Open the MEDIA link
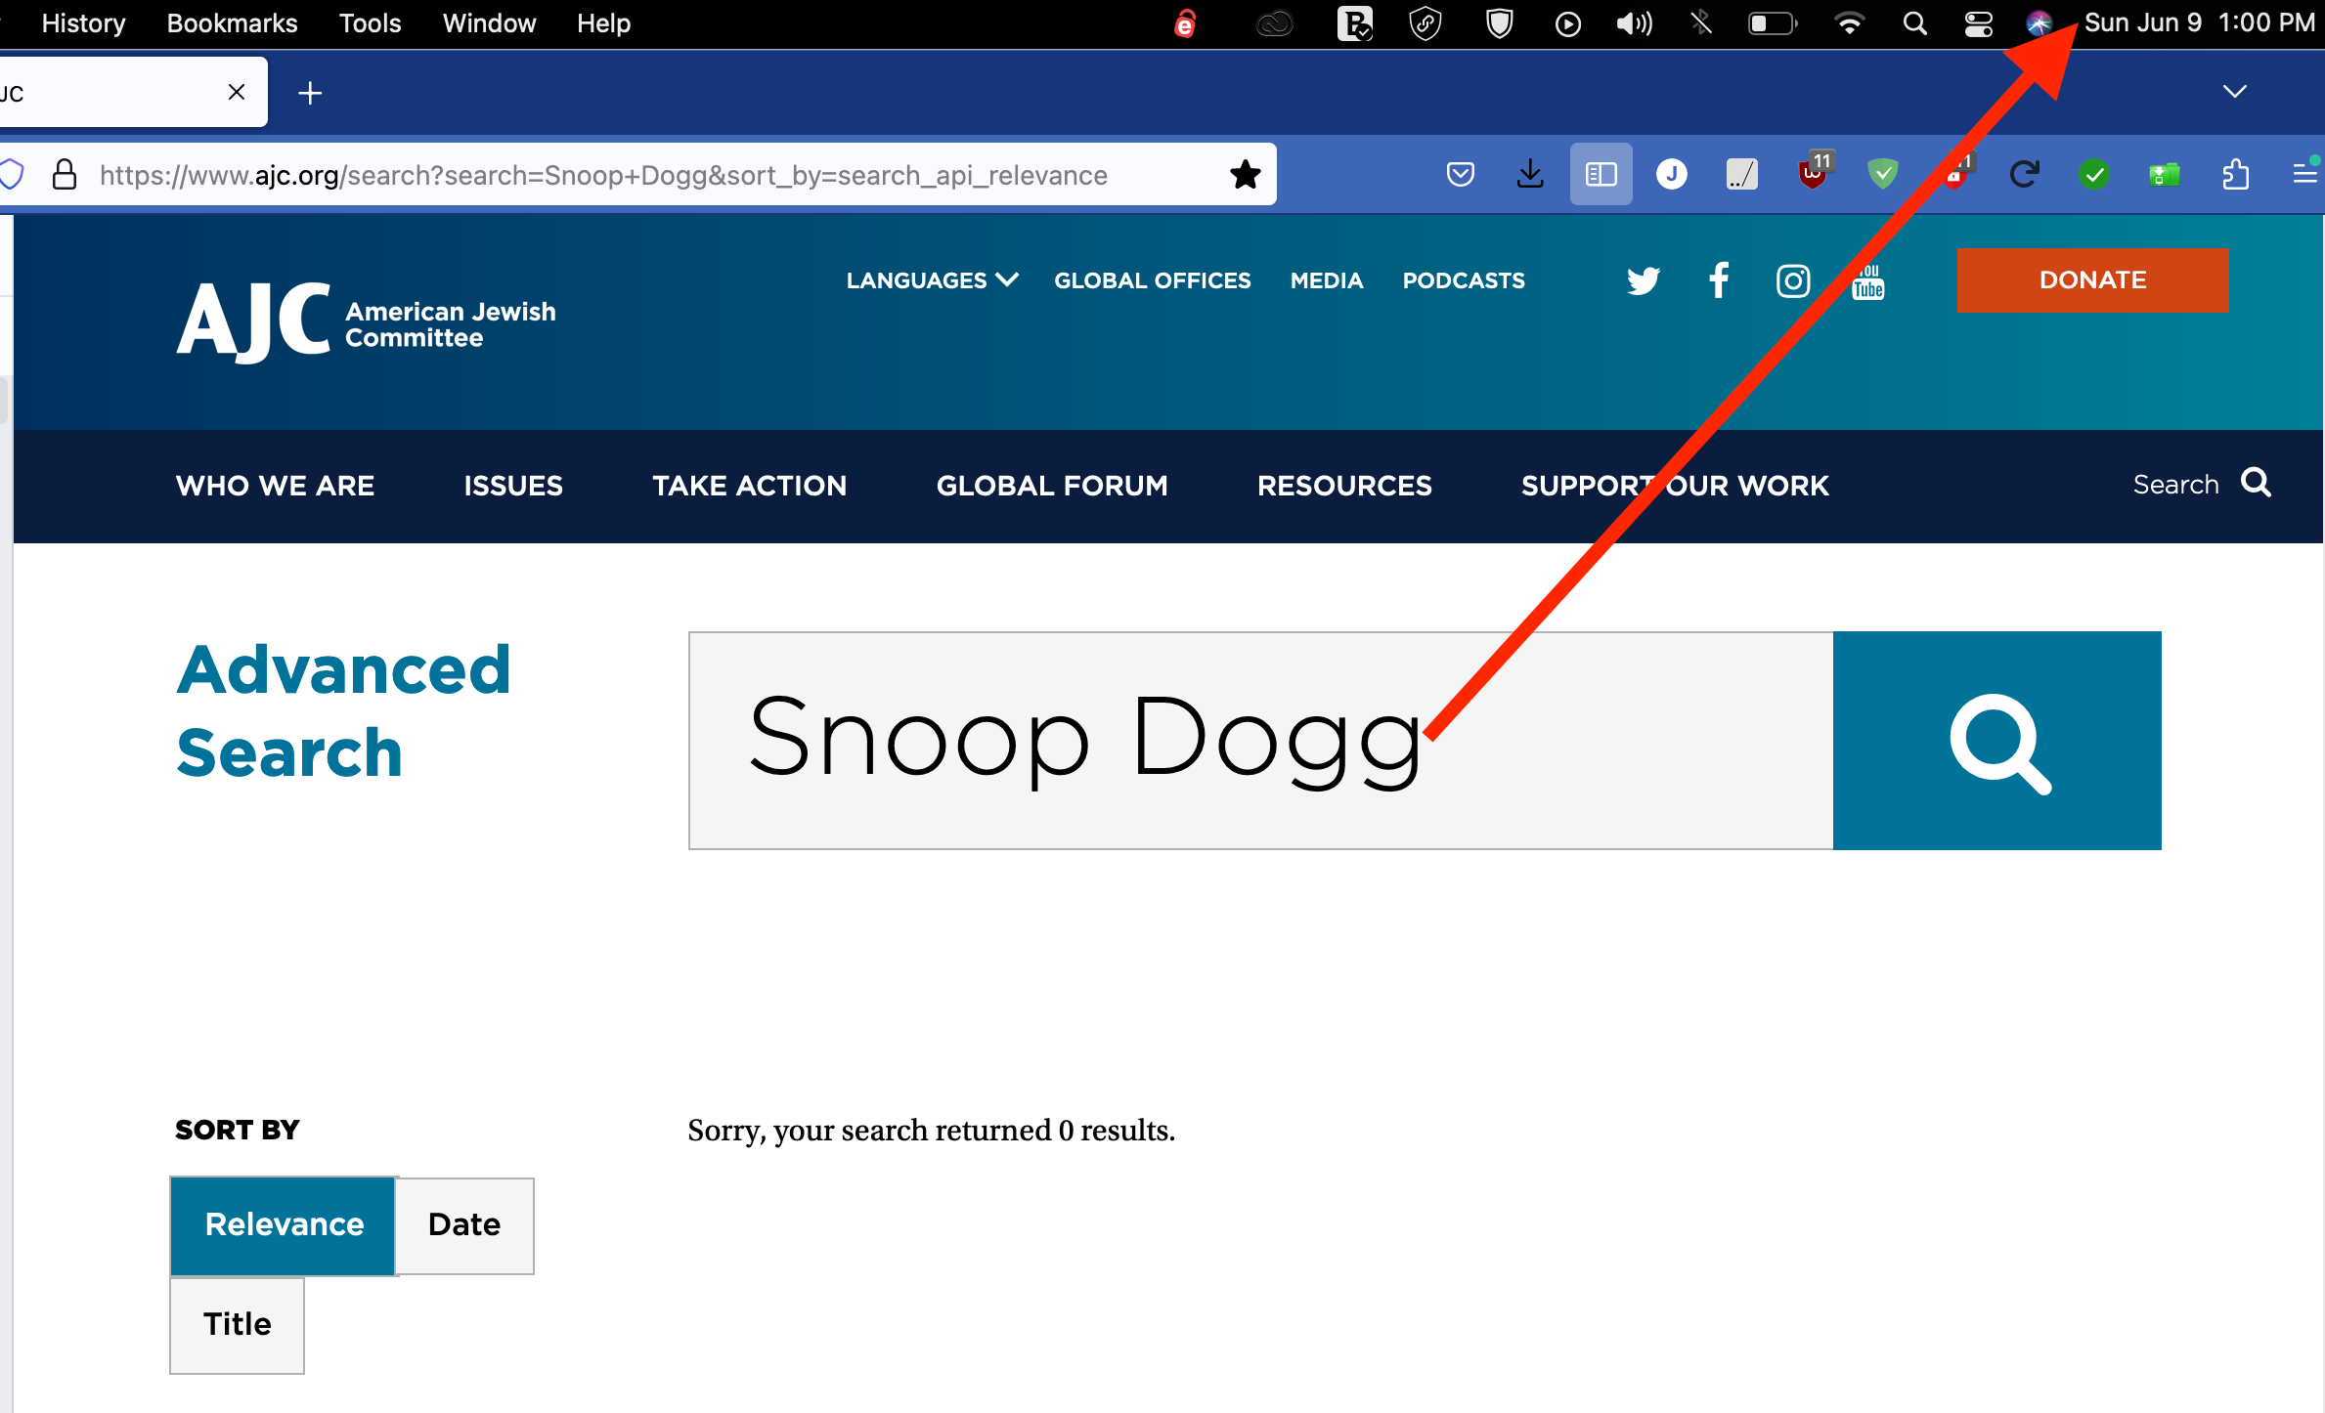This screenshot has width=2325, height=1413. pyautogui.click(x=1326, y=280)
